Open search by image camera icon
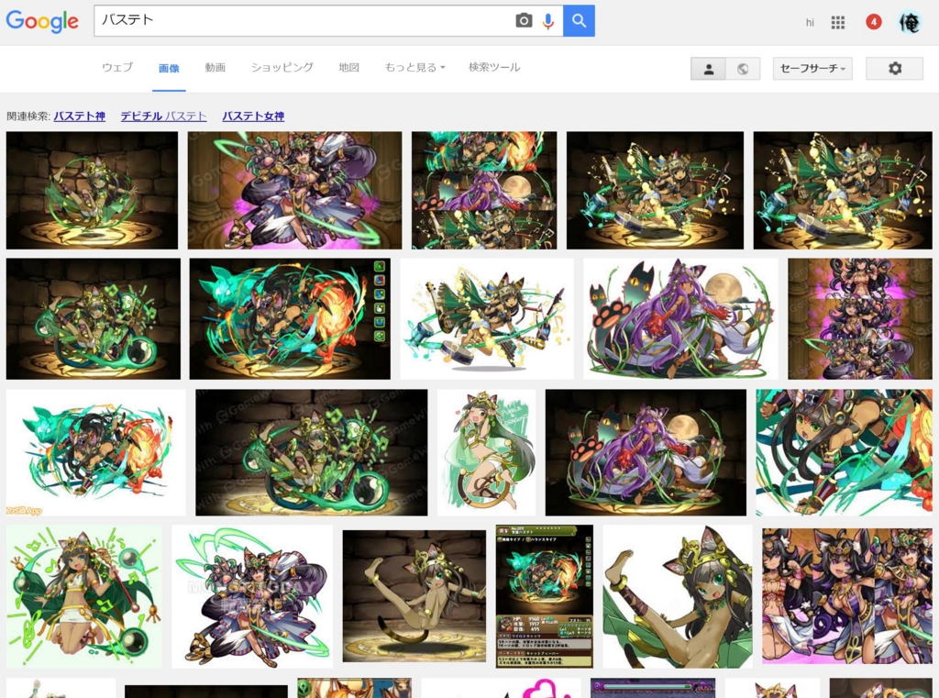This screenshot has height=698, width=939. tap(524, 21)
